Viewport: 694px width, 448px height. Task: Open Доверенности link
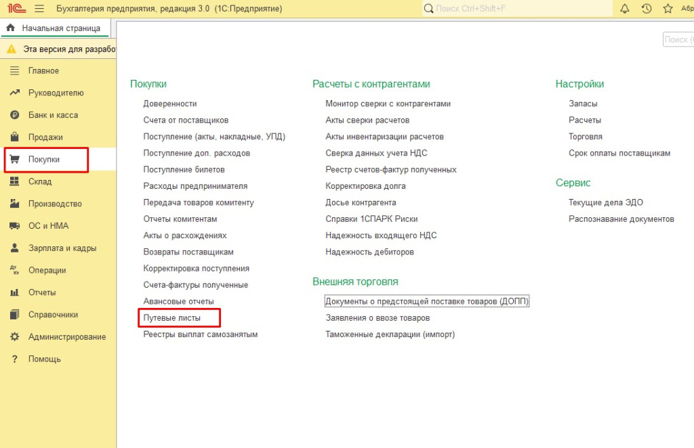point(170,104)
